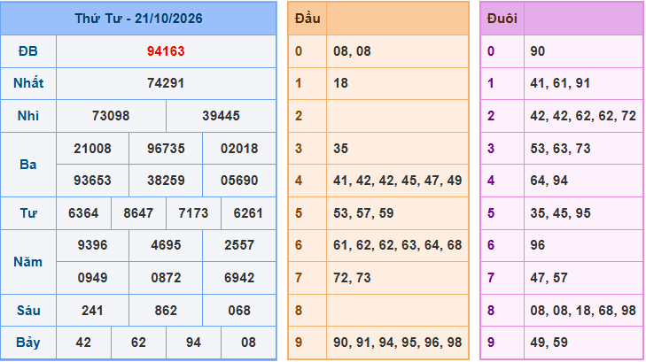The width and height of the screenshot is (646, 362).
Task: Select the Tư prize label
Action: click(x=28, y=213)
